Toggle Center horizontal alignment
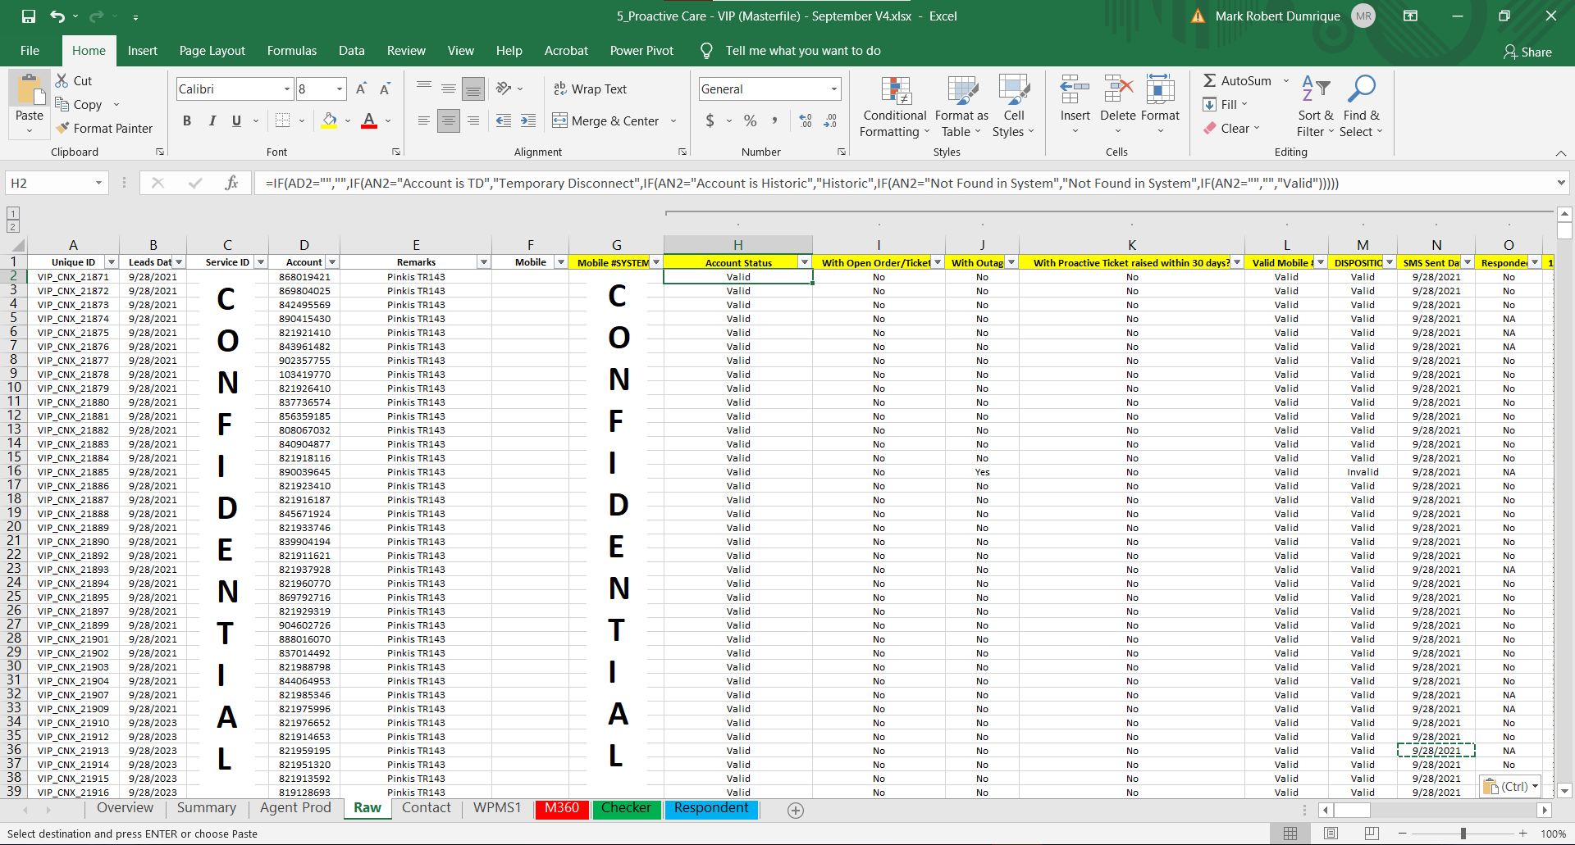Viewport: 1575px width, 845px height. pyautogui.click(x=449, y=120)
